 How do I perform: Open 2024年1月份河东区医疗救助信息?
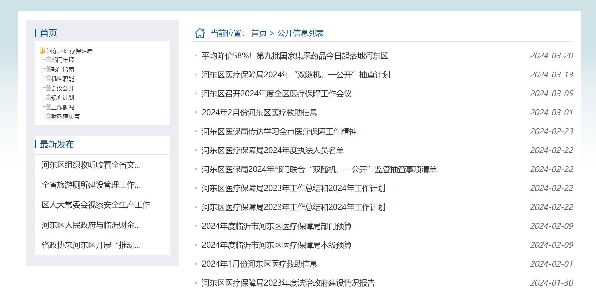(260, 264)
